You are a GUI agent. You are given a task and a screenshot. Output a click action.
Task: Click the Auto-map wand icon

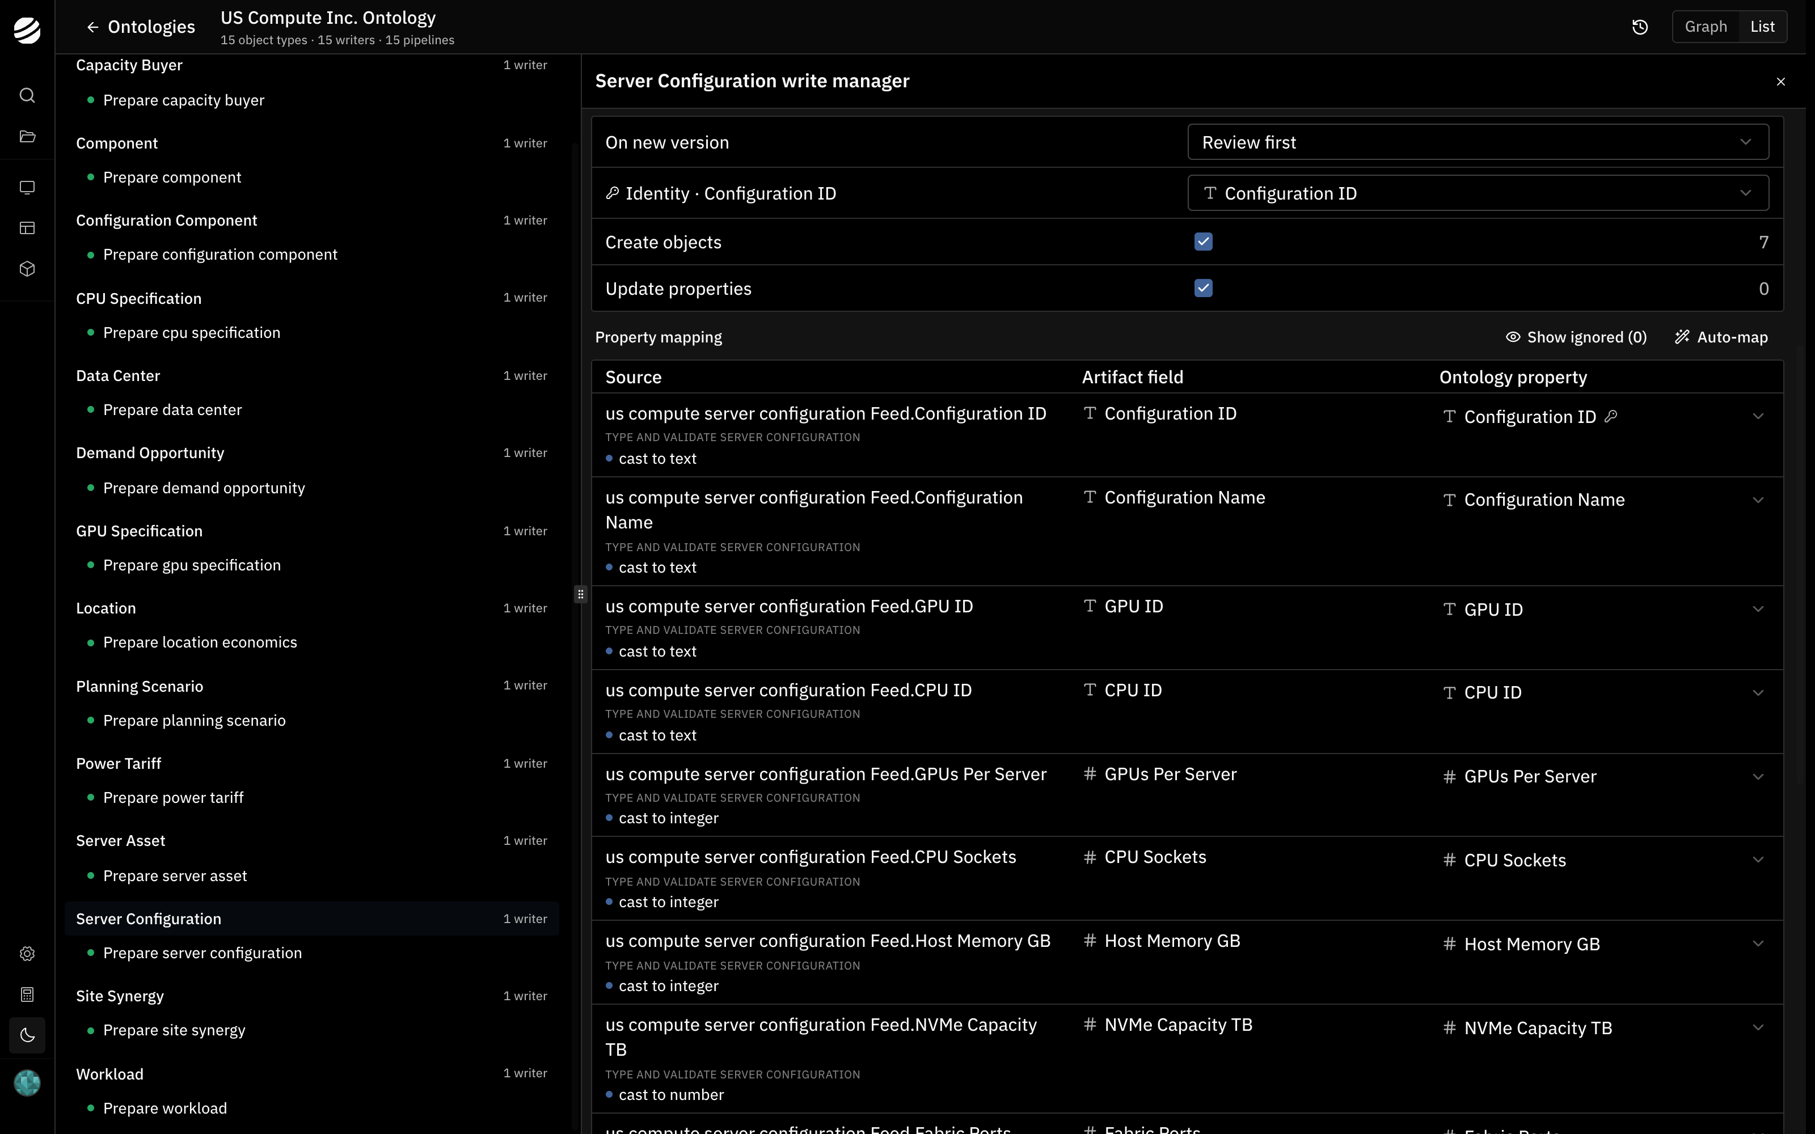point(1682,337)
